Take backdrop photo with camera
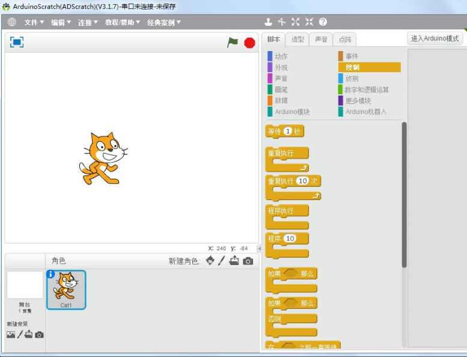This screenshot has width=467, height=357. point(39,335)
